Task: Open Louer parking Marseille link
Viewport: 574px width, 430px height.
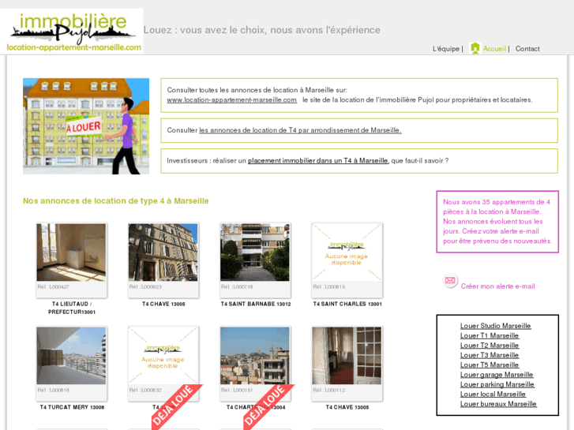Action: 497,384
